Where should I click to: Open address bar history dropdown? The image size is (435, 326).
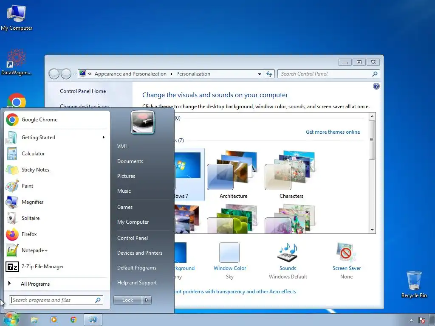pos(260,74)
